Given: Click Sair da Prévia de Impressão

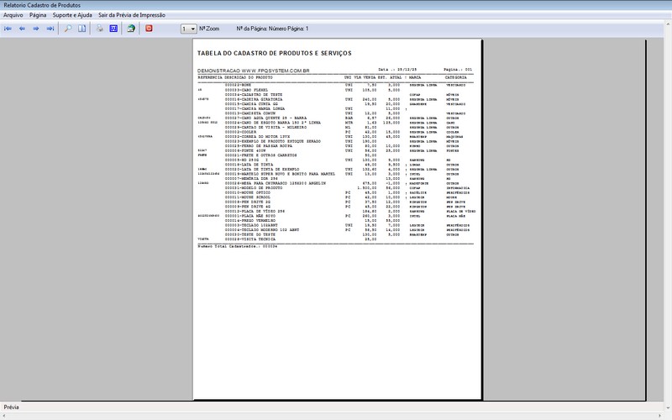Looking at the screenshot, I should 132,15.
